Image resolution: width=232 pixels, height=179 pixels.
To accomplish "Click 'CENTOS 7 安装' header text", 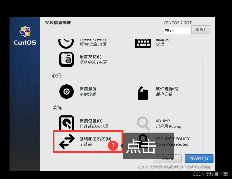I will pos(178,23).
